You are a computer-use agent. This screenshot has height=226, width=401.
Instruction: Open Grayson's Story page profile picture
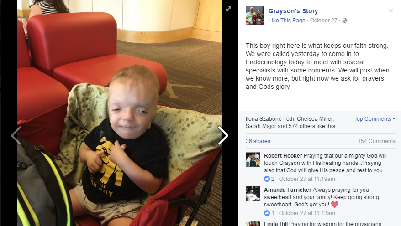255,15
